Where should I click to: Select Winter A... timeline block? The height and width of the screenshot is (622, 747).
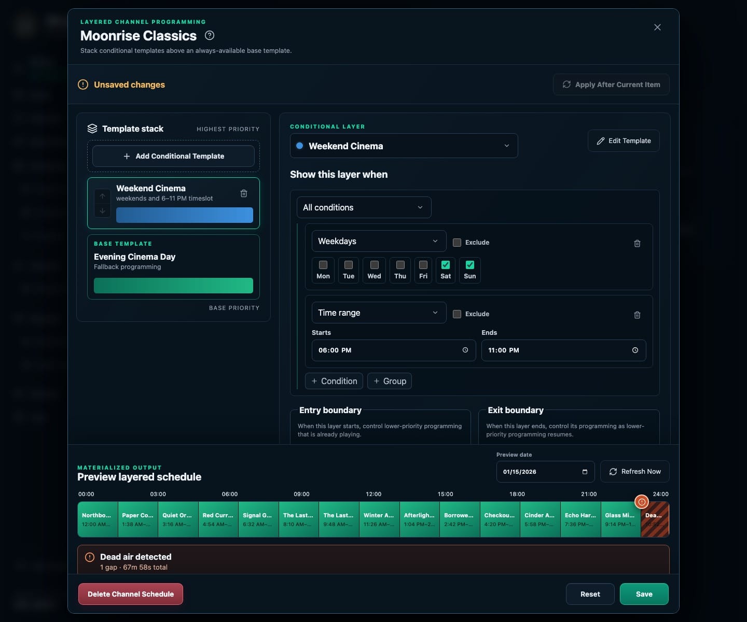(379, 519)
